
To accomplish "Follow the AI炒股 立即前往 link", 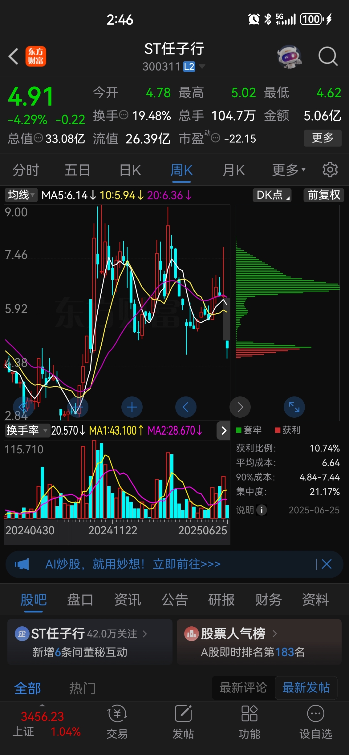I will tap(187, 564).
